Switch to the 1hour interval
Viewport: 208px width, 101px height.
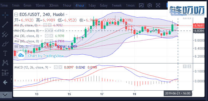click(x=67, y=6)
